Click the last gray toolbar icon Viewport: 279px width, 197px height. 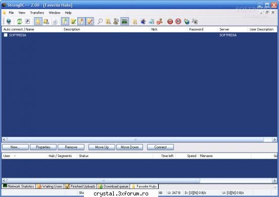195,22
